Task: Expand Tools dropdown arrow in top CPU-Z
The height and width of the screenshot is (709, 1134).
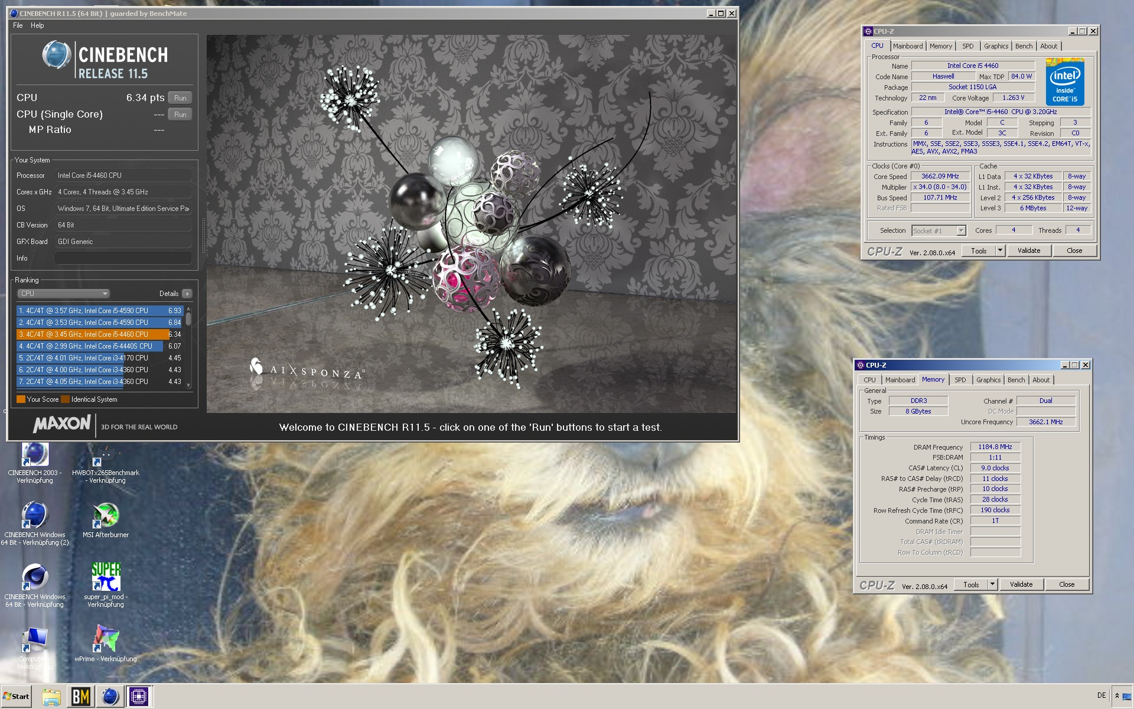Action: tap(1000, 251)
